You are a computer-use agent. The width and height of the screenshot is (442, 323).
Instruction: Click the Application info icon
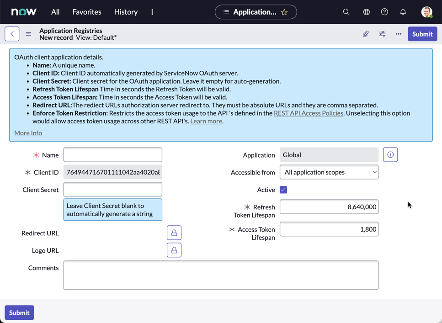point(390,155)
